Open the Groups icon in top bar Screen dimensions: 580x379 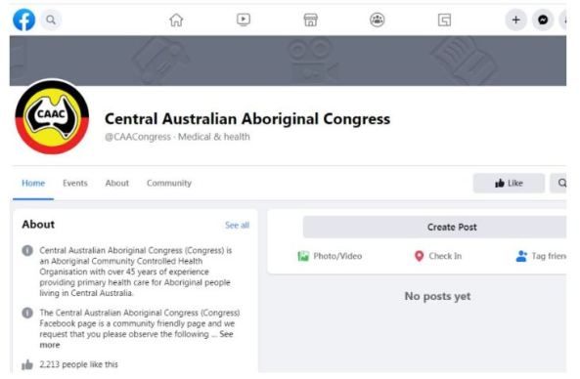pyautogui.click(x=378, y=20)
